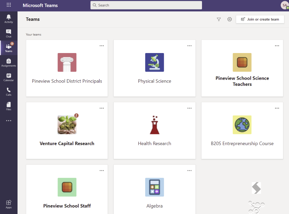Open Health Research team name
Image resolution: width=289 pixels, height=214 pixels.
(154, 143)
